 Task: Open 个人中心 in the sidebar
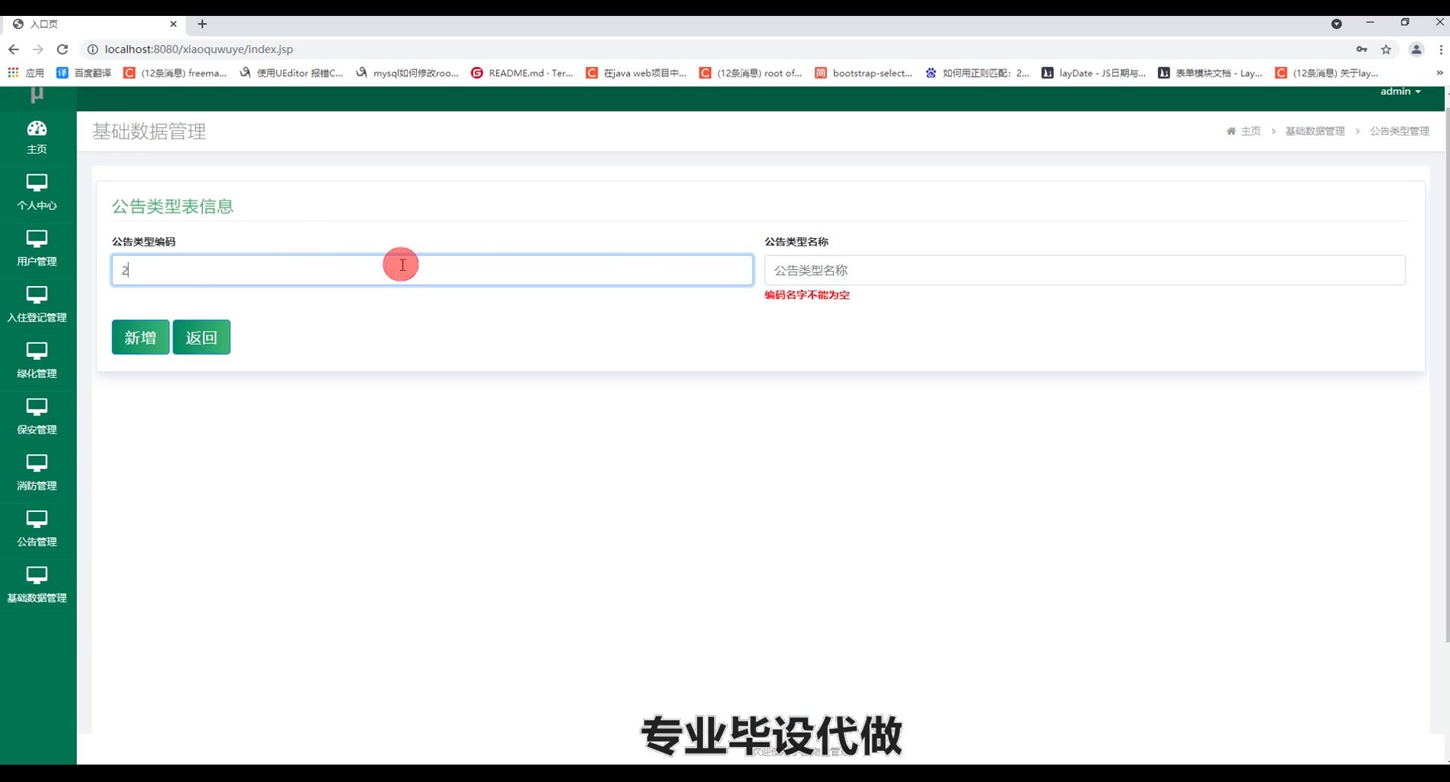point(37,192)
